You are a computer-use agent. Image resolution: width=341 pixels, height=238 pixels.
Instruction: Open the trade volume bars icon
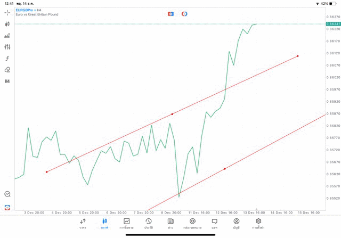[7, 36]
